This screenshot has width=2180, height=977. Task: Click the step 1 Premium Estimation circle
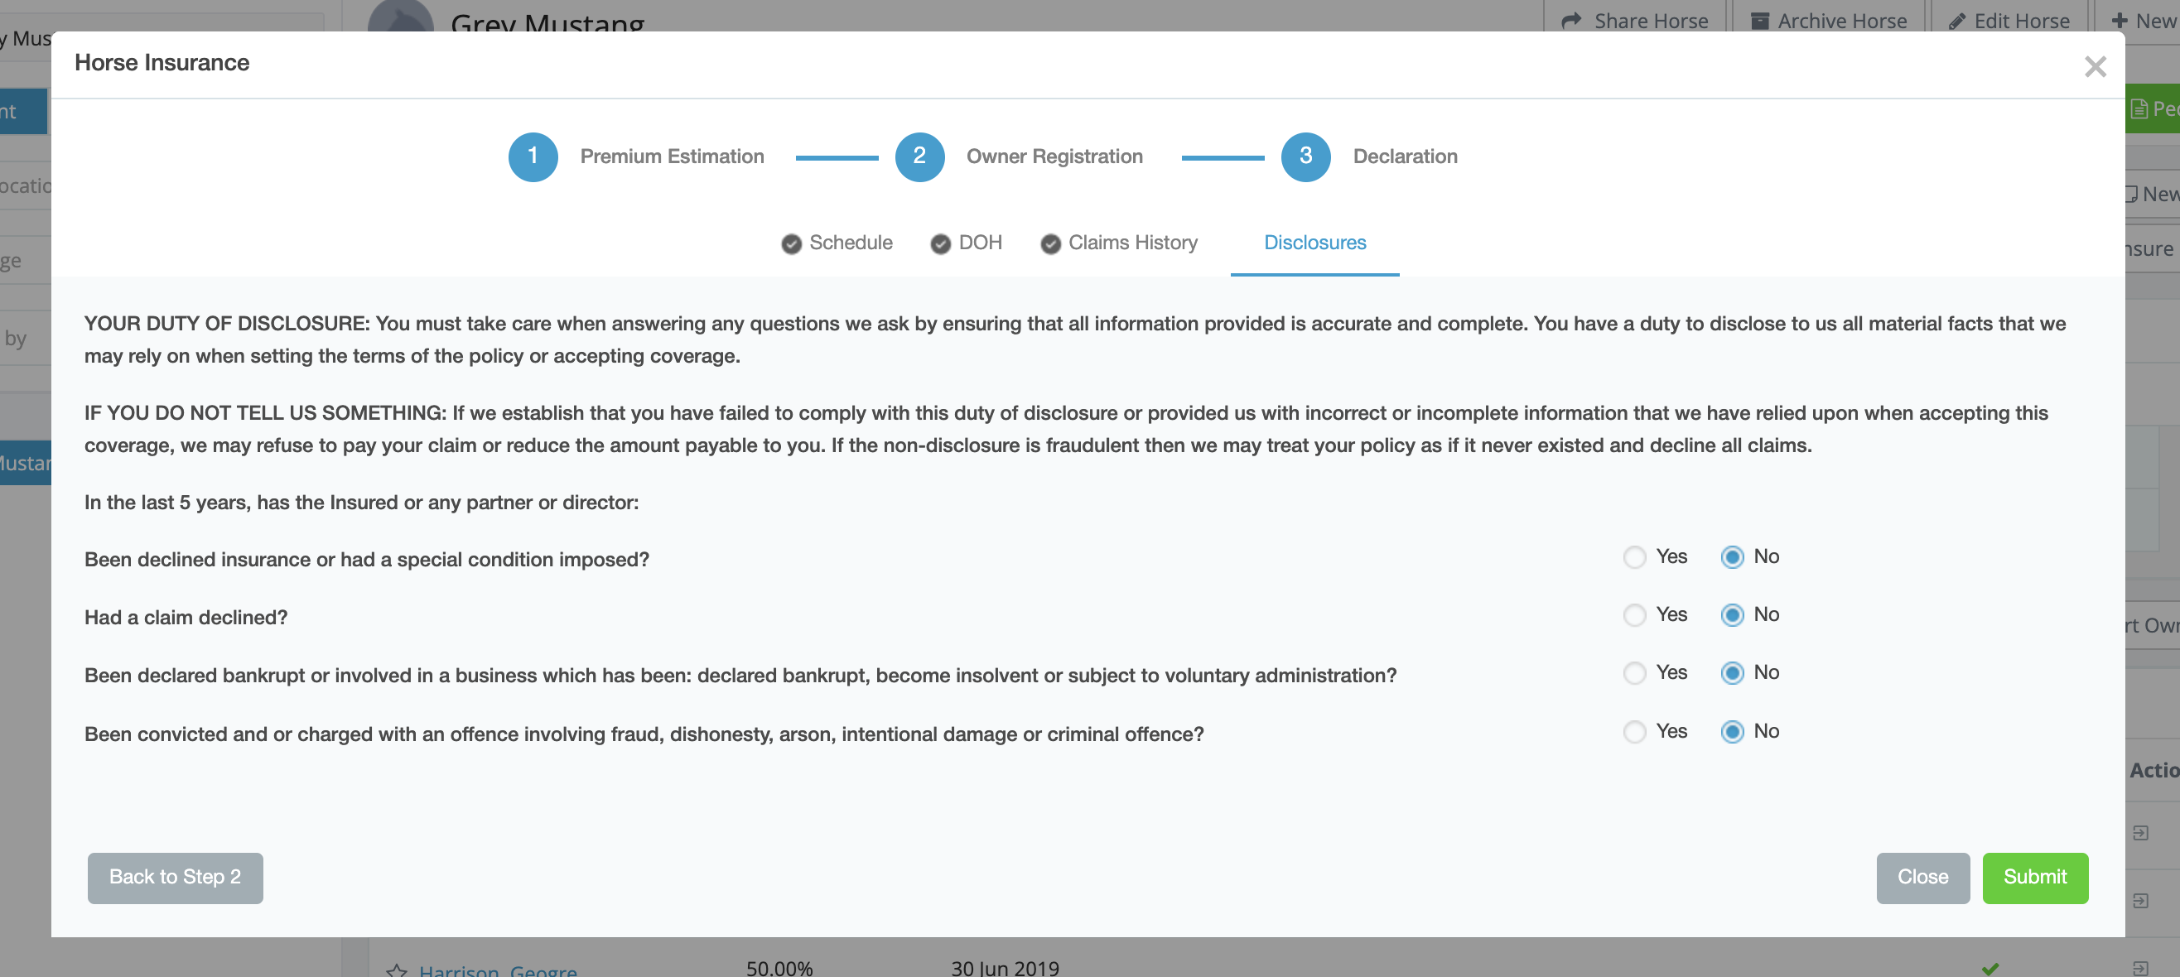[533, 156]
